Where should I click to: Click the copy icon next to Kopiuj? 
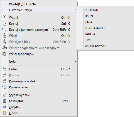pos(5,24)
